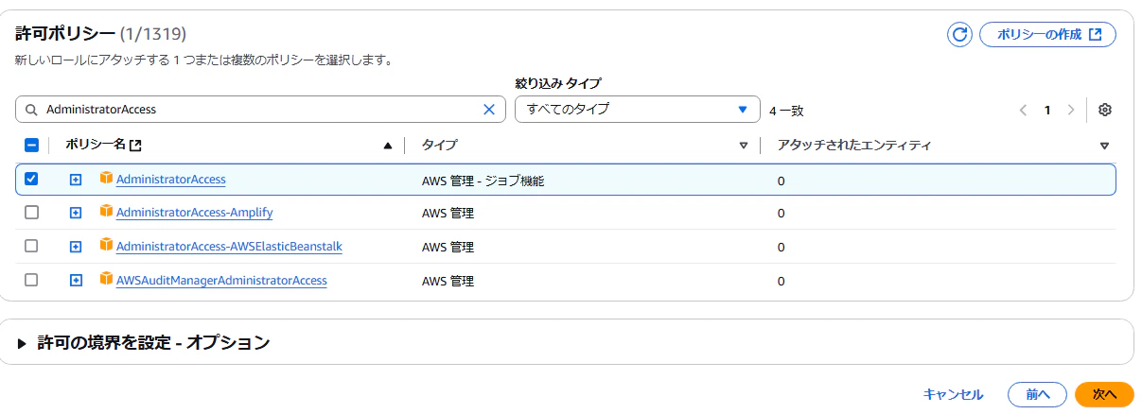This screenshot has height=414, width=1142.
Task: Expand AdministratorAccess-AWSElasticBeanstalk policy details
Action: pos(76,247)
